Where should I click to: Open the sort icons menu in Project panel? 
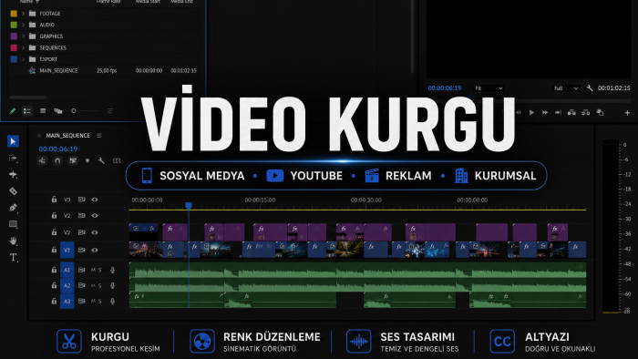[110, 110]
